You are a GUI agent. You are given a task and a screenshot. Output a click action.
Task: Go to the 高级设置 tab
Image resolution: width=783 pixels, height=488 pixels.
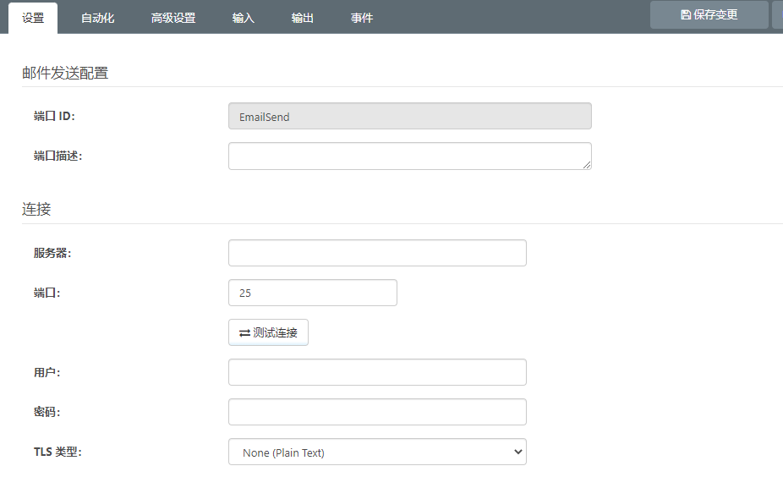[x=173, y=18]
